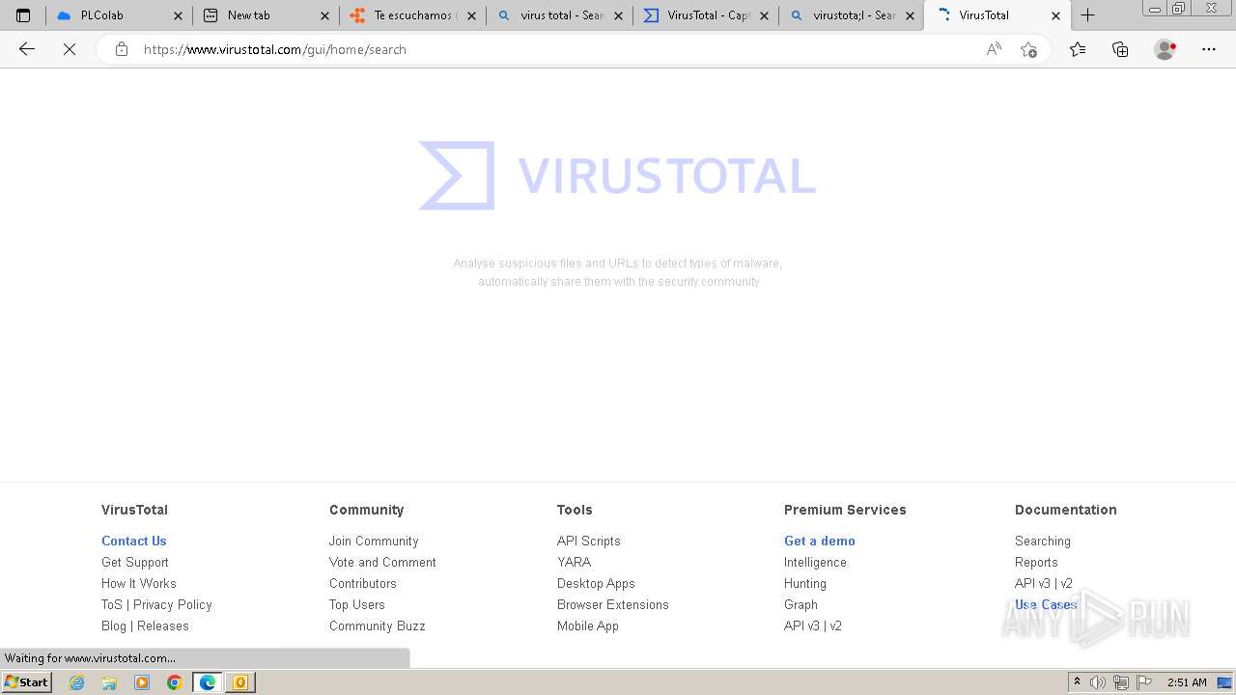Screen dimensions: 1236x695
Task: Add this page to favorites star icon
Action: [1028, 49]
